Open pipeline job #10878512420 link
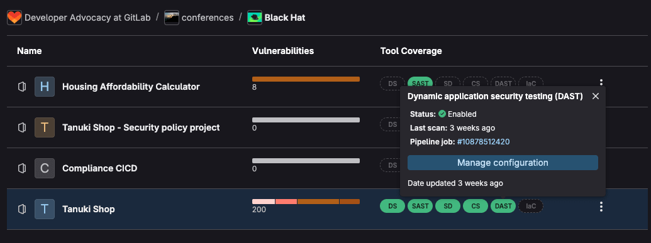 tap(483, 142)
